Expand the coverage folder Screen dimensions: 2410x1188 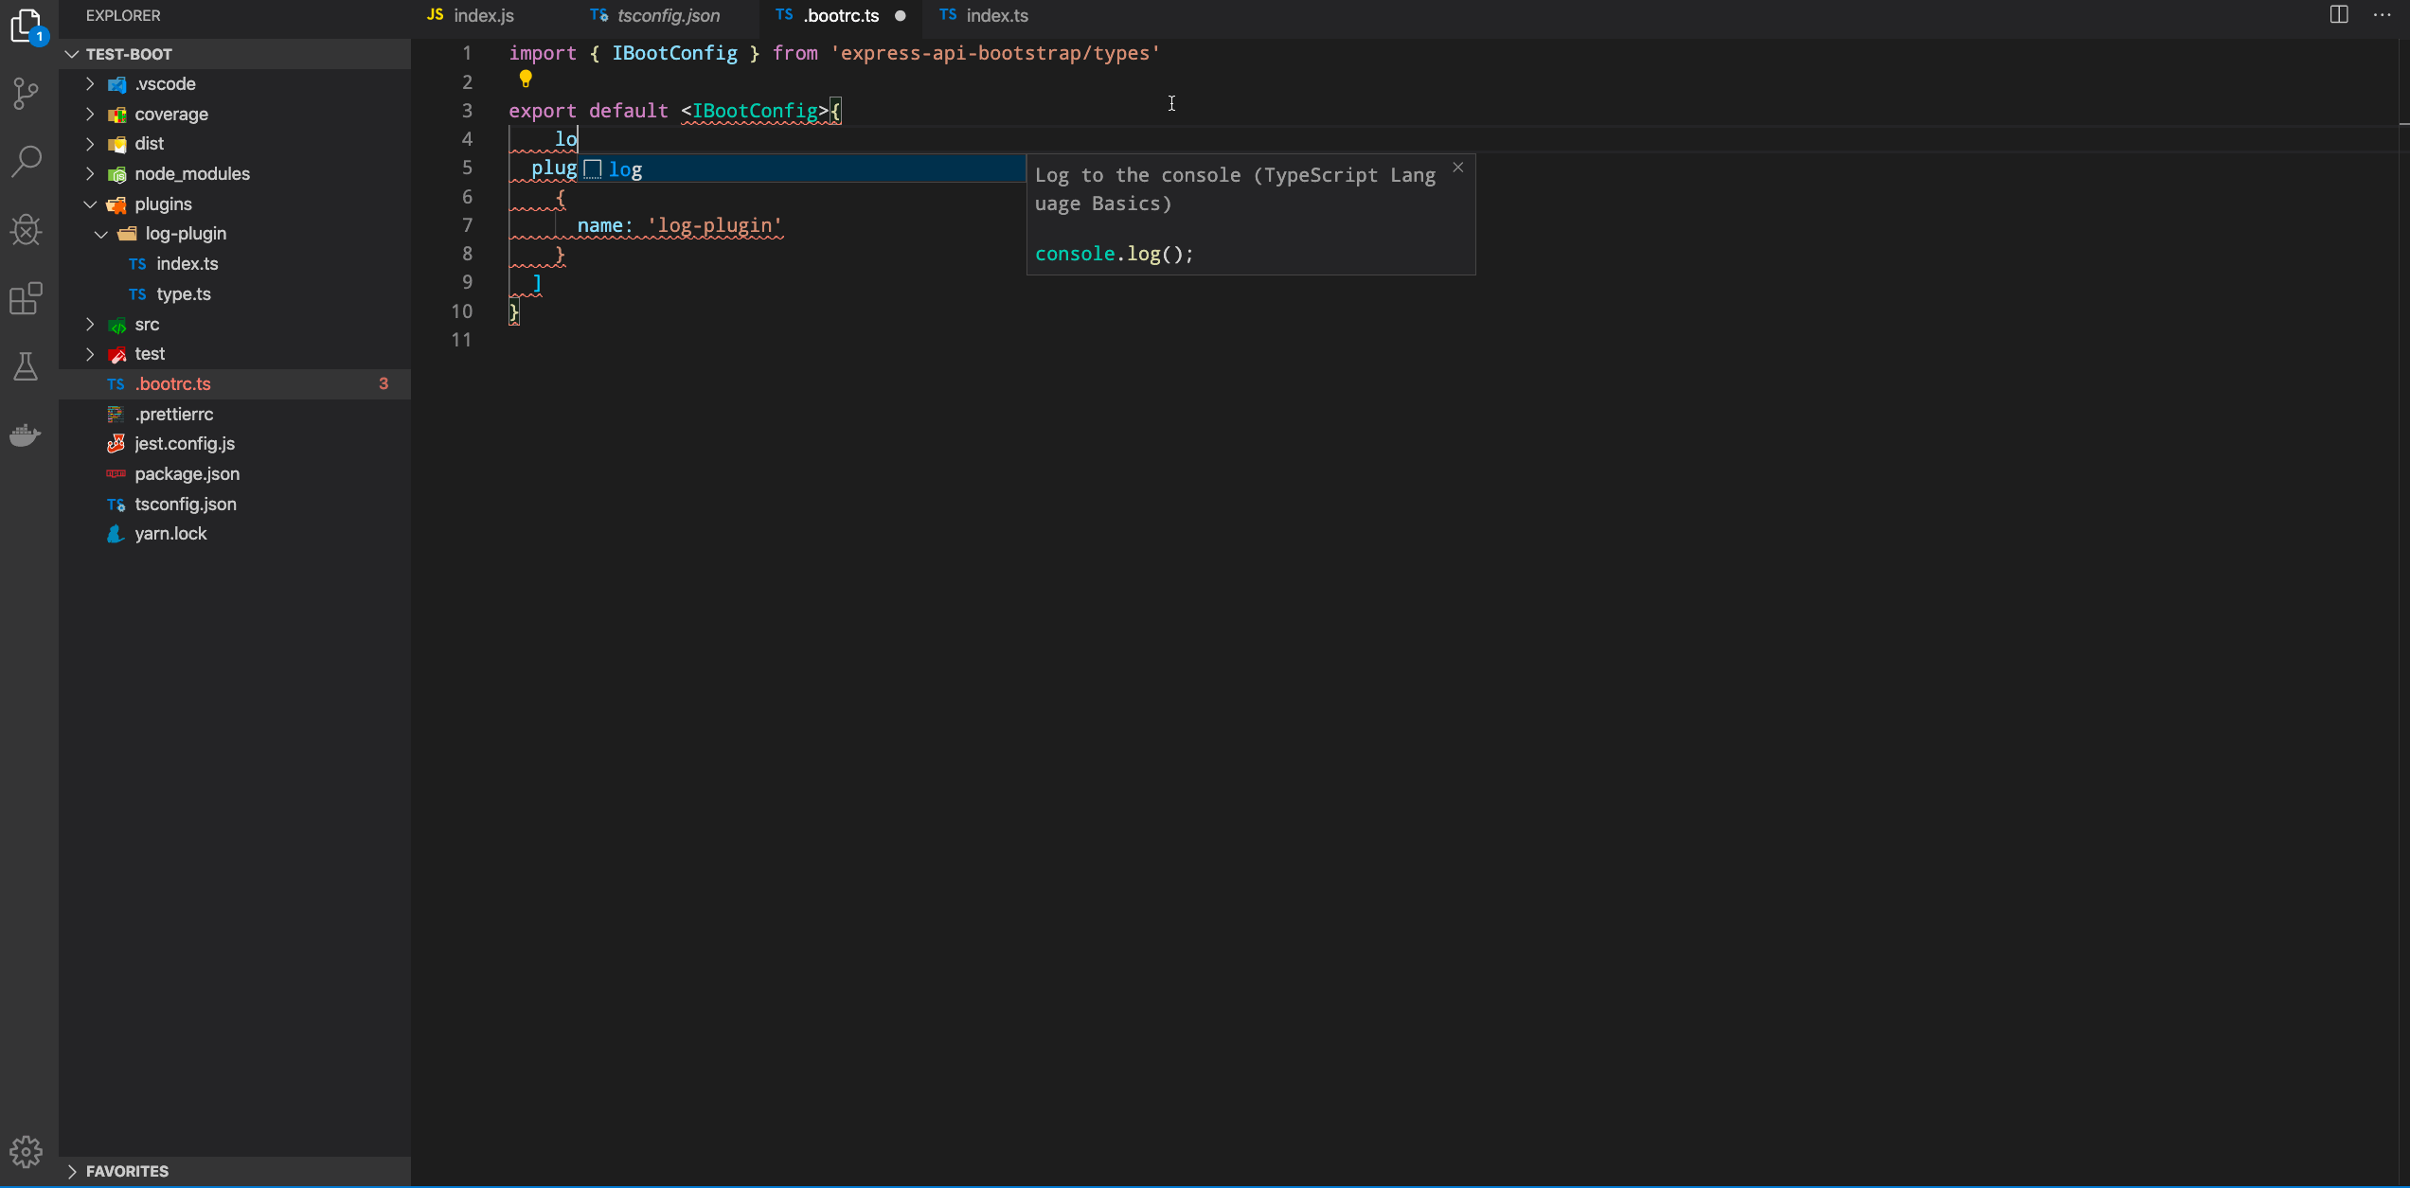point(90,115)
